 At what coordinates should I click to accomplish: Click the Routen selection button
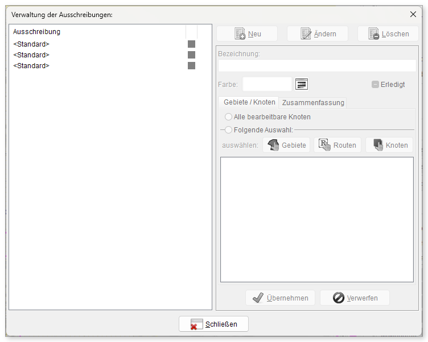point(338,145)
